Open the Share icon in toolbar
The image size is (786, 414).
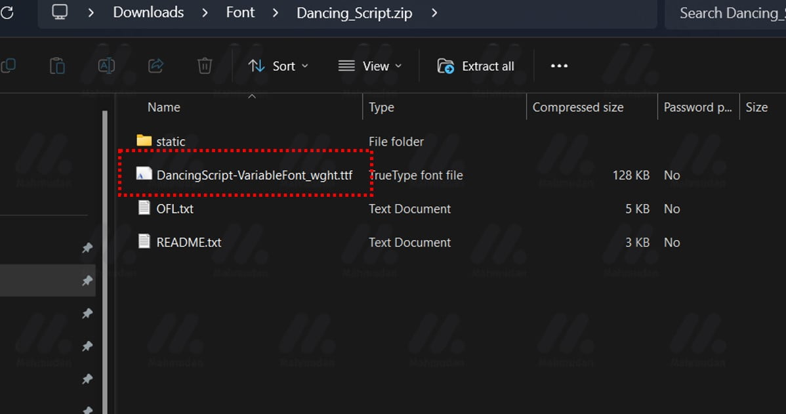click(156, 66)
